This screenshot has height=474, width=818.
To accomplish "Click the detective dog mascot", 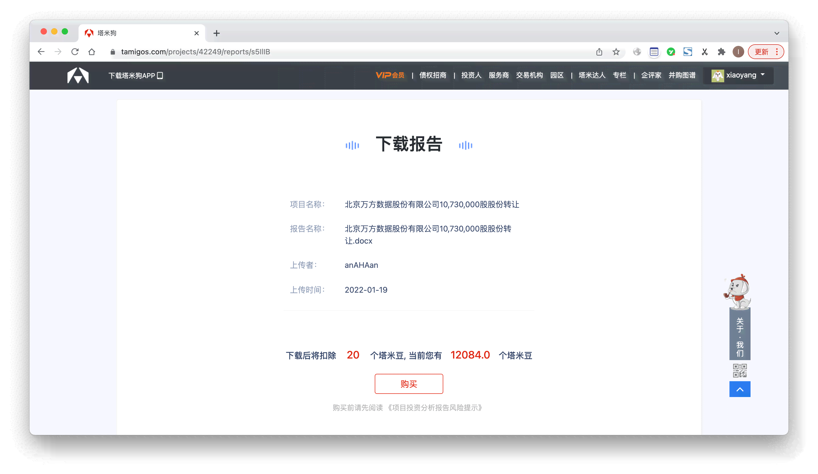I will click(738, 292).
